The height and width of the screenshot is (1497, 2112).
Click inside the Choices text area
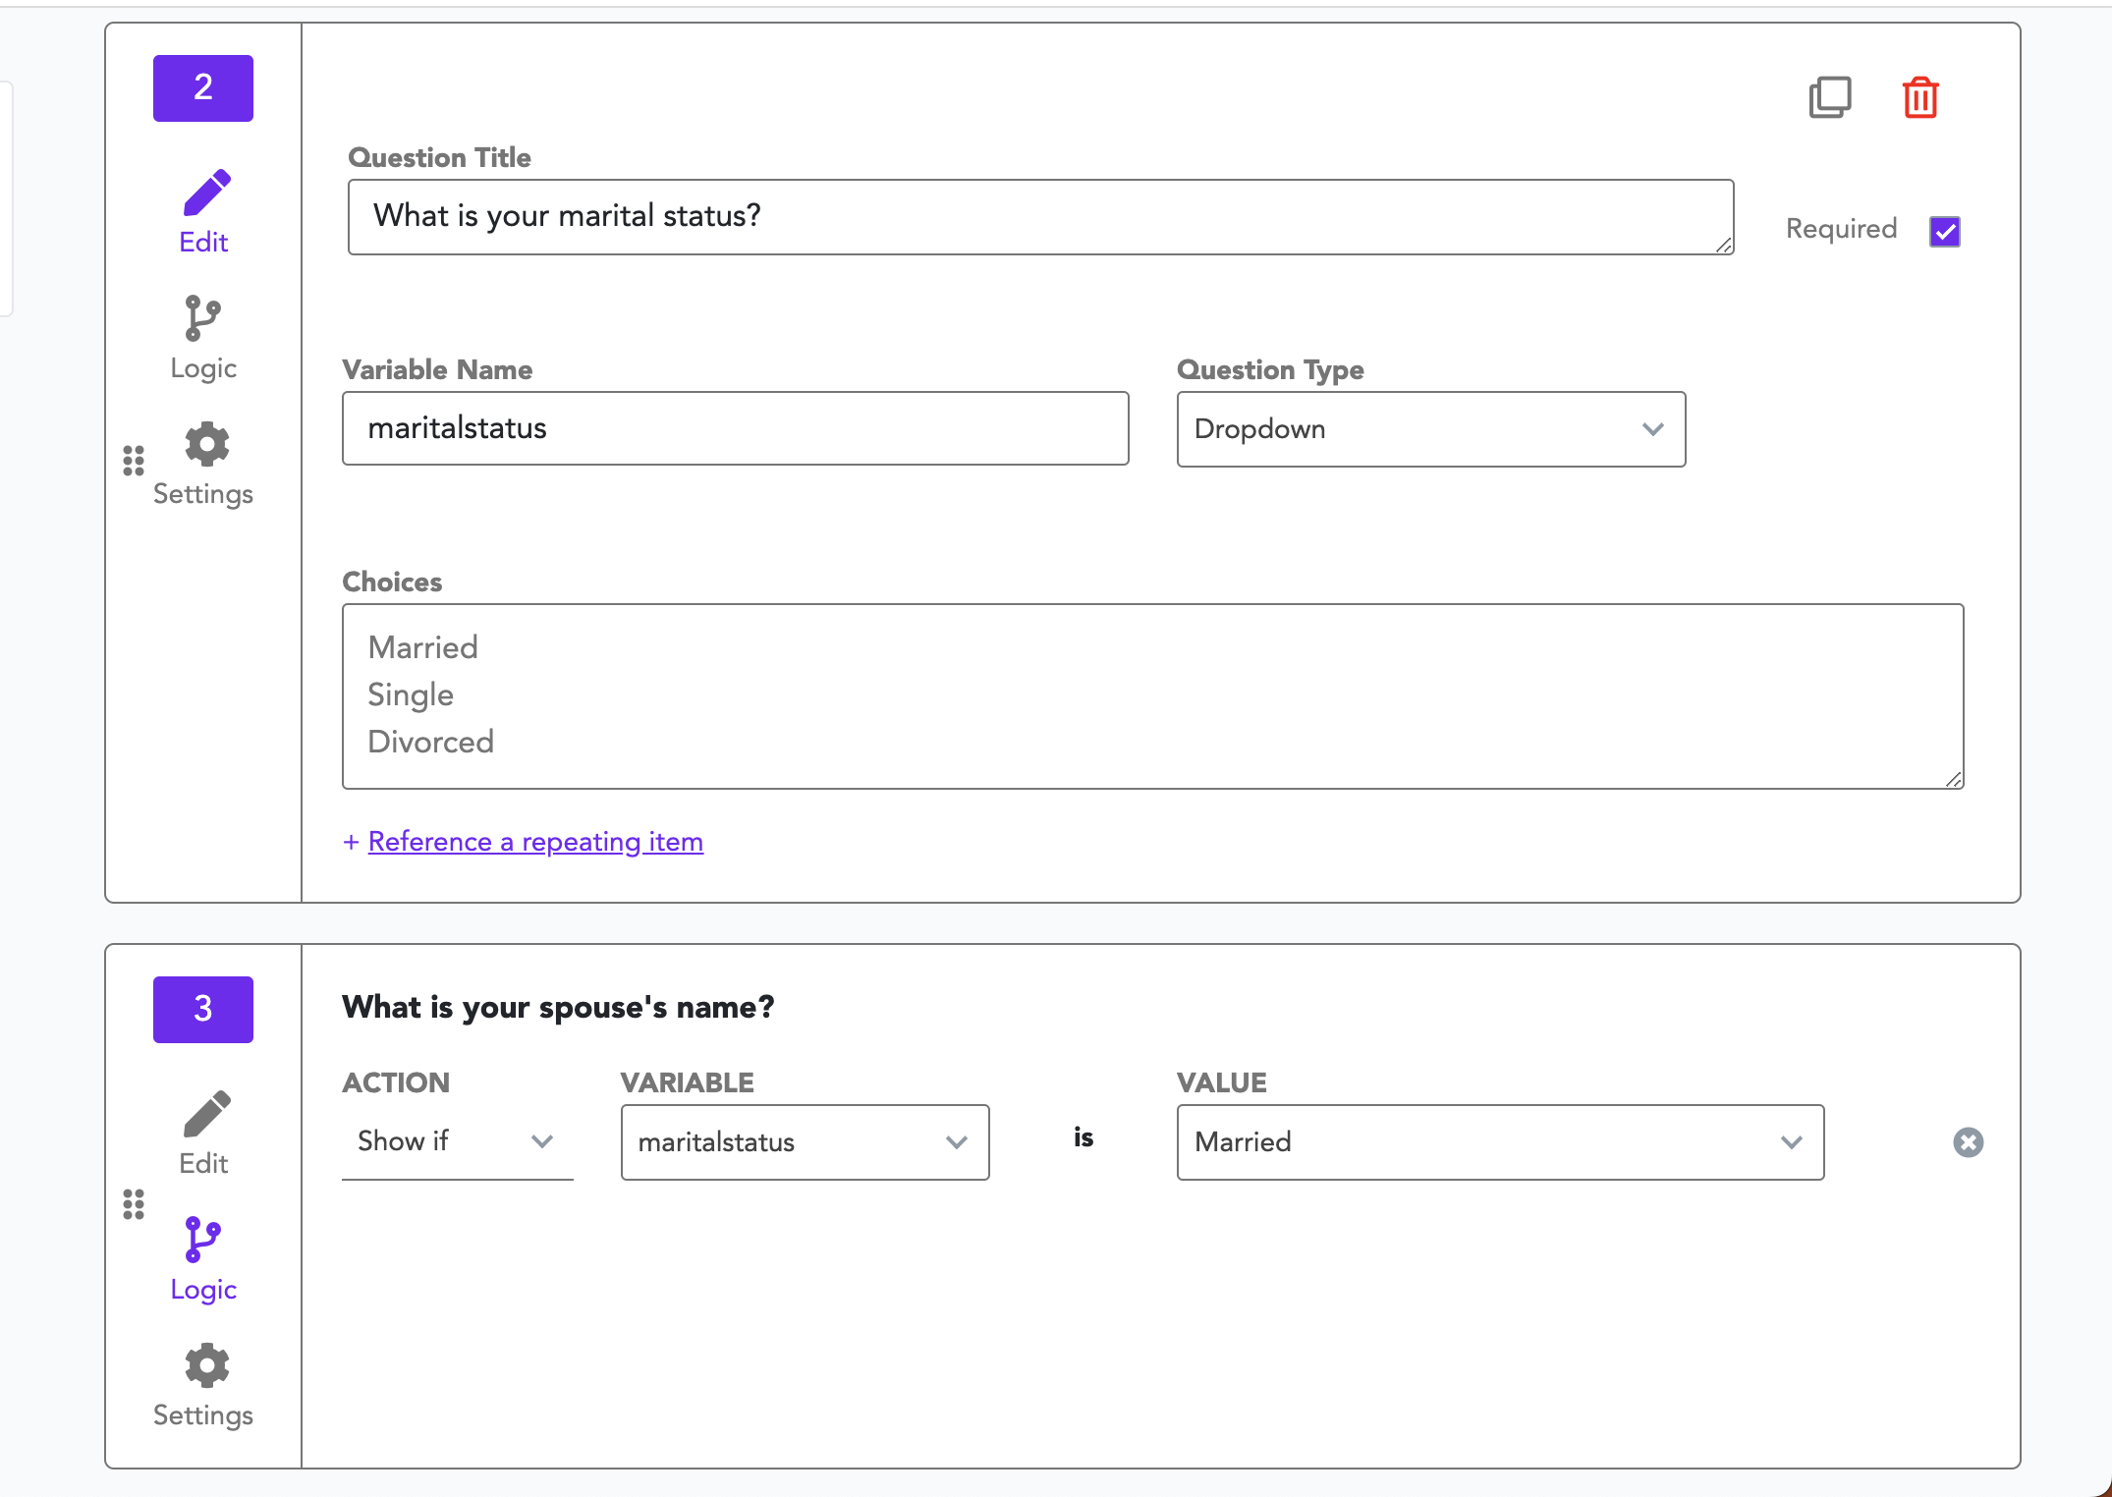[x=1151, y=695]
